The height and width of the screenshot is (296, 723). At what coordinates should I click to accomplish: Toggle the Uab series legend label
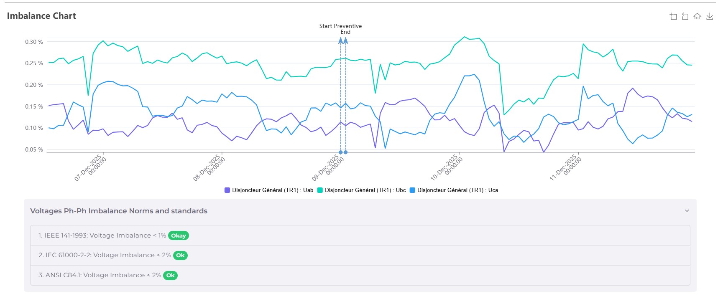[273, 190]
